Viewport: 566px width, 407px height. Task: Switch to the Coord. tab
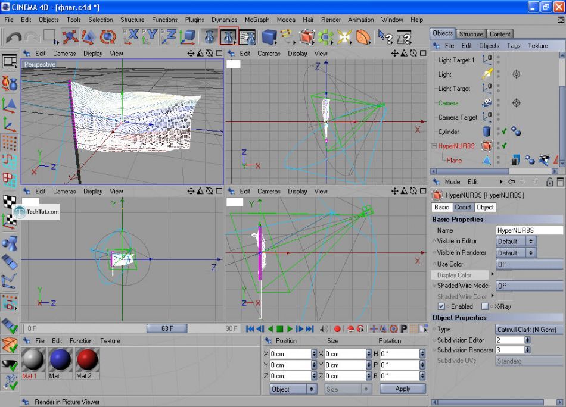click(x=463, y=207)
